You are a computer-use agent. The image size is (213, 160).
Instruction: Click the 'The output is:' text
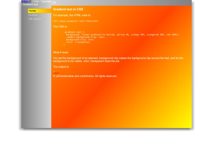pos(61,67)
